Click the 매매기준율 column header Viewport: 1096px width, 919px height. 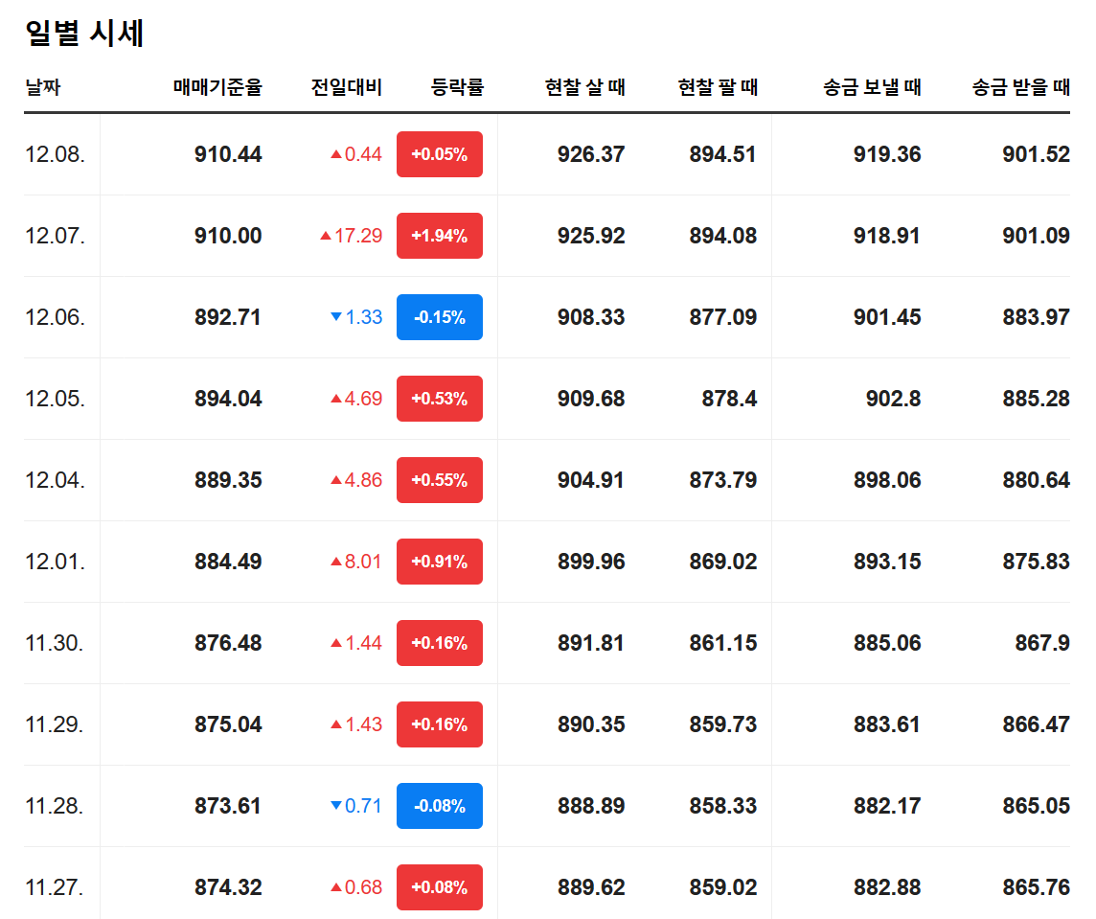click(x=217, y=87)
